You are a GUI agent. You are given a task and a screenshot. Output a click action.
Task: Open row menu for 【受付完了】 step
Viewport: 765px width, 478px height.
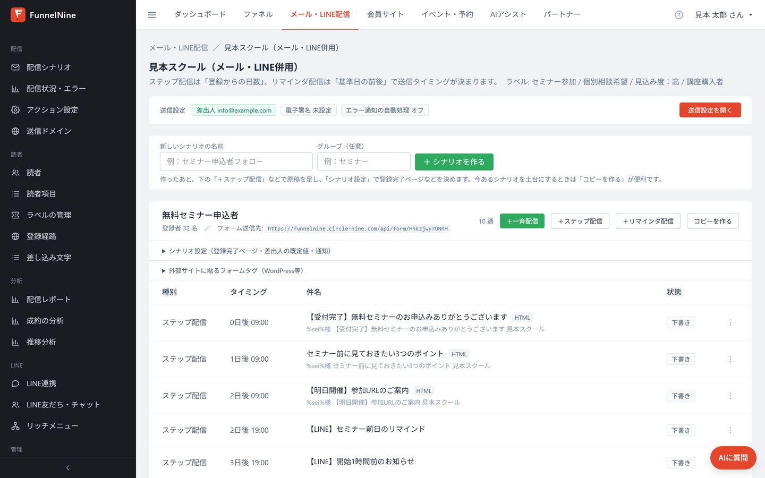[x=730, y=322]
